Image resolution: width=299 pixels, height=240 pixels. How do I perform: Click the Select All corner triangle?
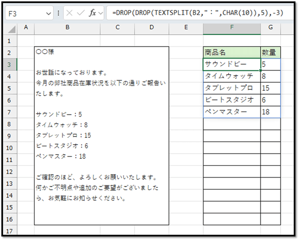[12, 29]
